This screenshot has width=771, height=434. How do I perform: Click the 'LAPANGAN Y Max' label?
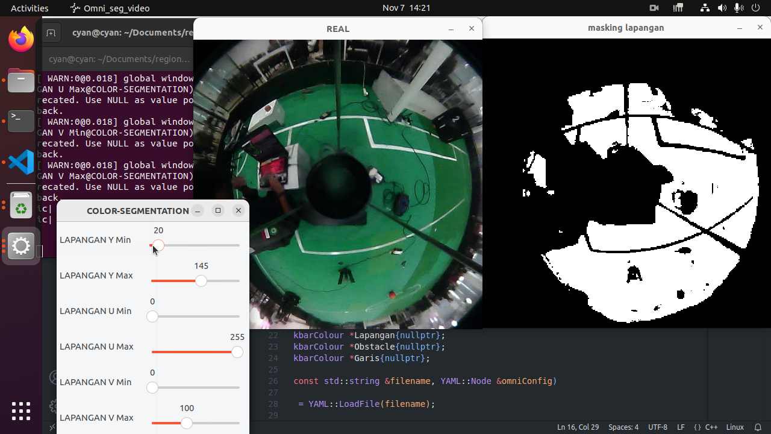pos(96,275)
